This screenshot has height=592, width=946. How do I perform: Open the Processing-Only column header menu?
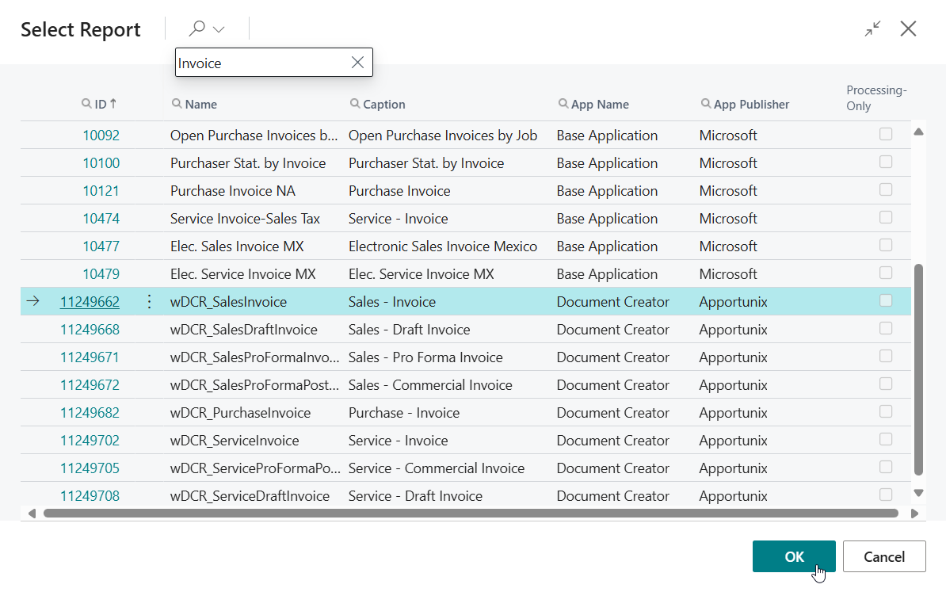[875, 97]
